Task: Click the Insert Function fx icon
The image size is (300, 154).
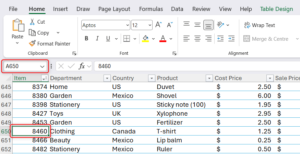Action: tap(82, 66)
